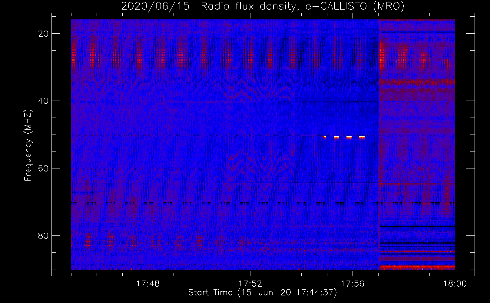Click the "Start Time (15-Jun-20 17:44:37)" label
Viewport: 490px width, 303px height.
[x=263, y=293]
